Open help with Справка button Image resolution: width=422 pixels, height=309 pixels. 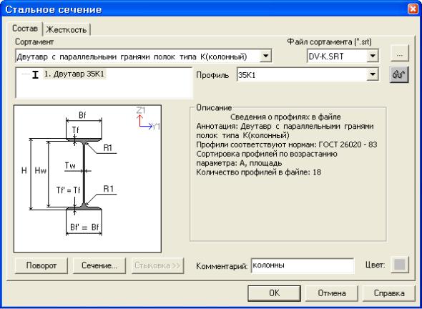tap(389, 293)
